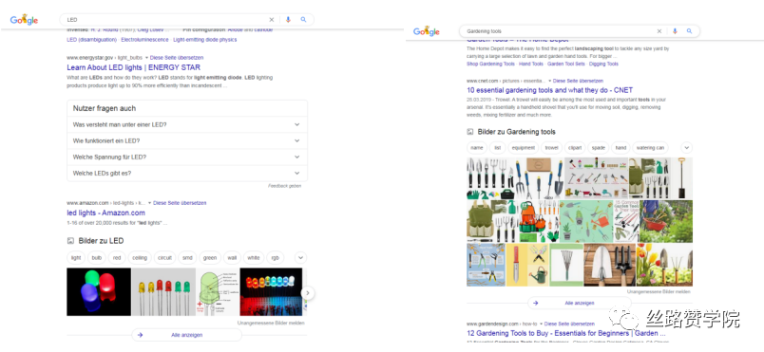This screenshot has height=352, width=764.
Task: Open the tulips with garden tools thumbnail
Action: 664,265
